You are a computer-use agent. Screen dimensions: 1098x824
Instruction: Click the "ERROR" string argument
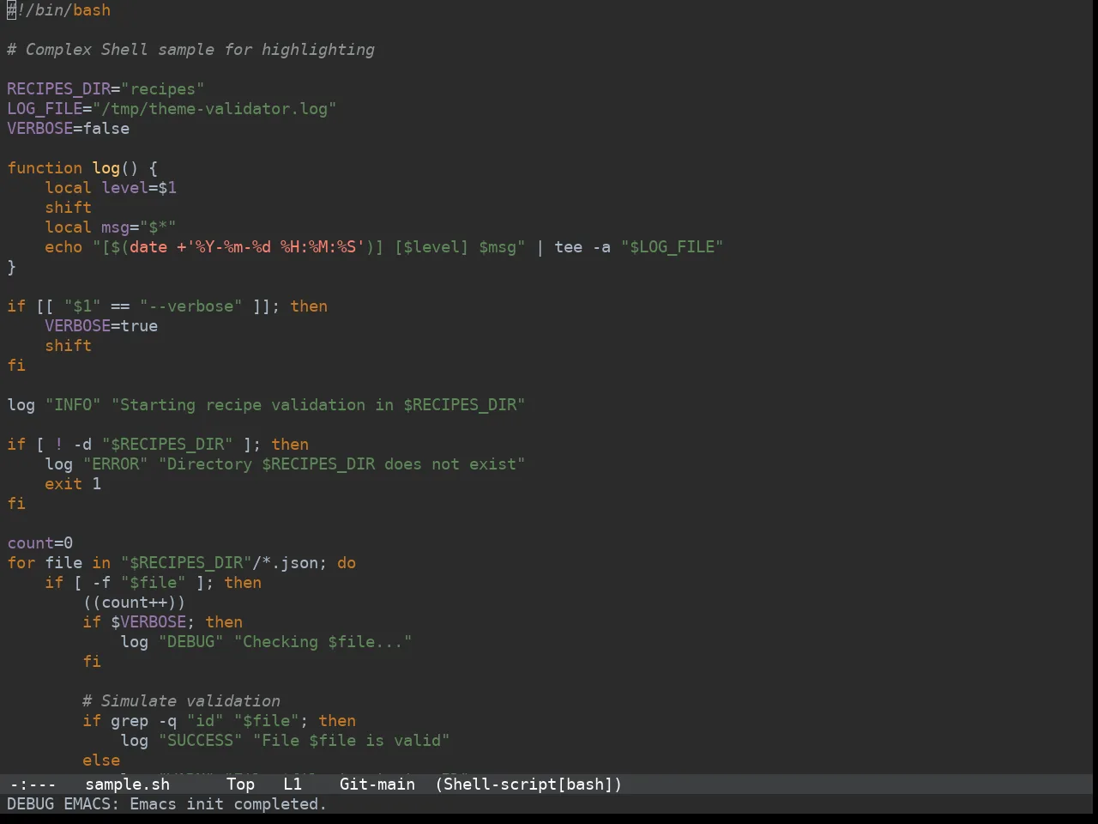116,464
